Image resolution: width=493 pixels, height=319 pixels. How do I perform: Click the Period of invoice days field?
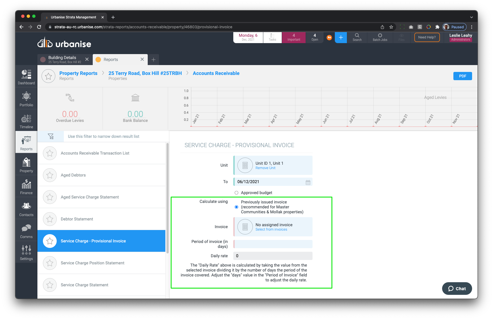273,244
